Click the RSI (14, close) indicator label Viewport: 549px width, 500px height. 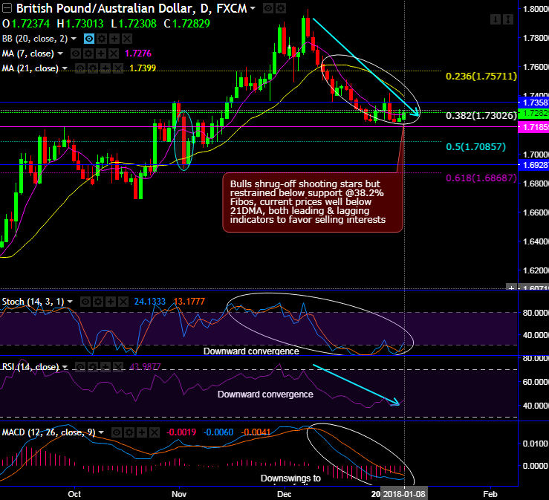[x=30, y=367]
